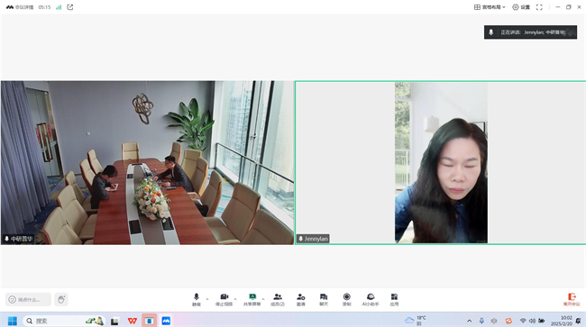
Task: Expand video options arrow beside 停止视频
Action: point(235,299)
